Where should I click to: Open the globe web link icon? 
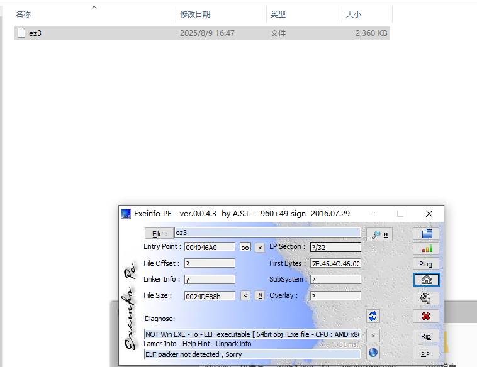point(373,353)
